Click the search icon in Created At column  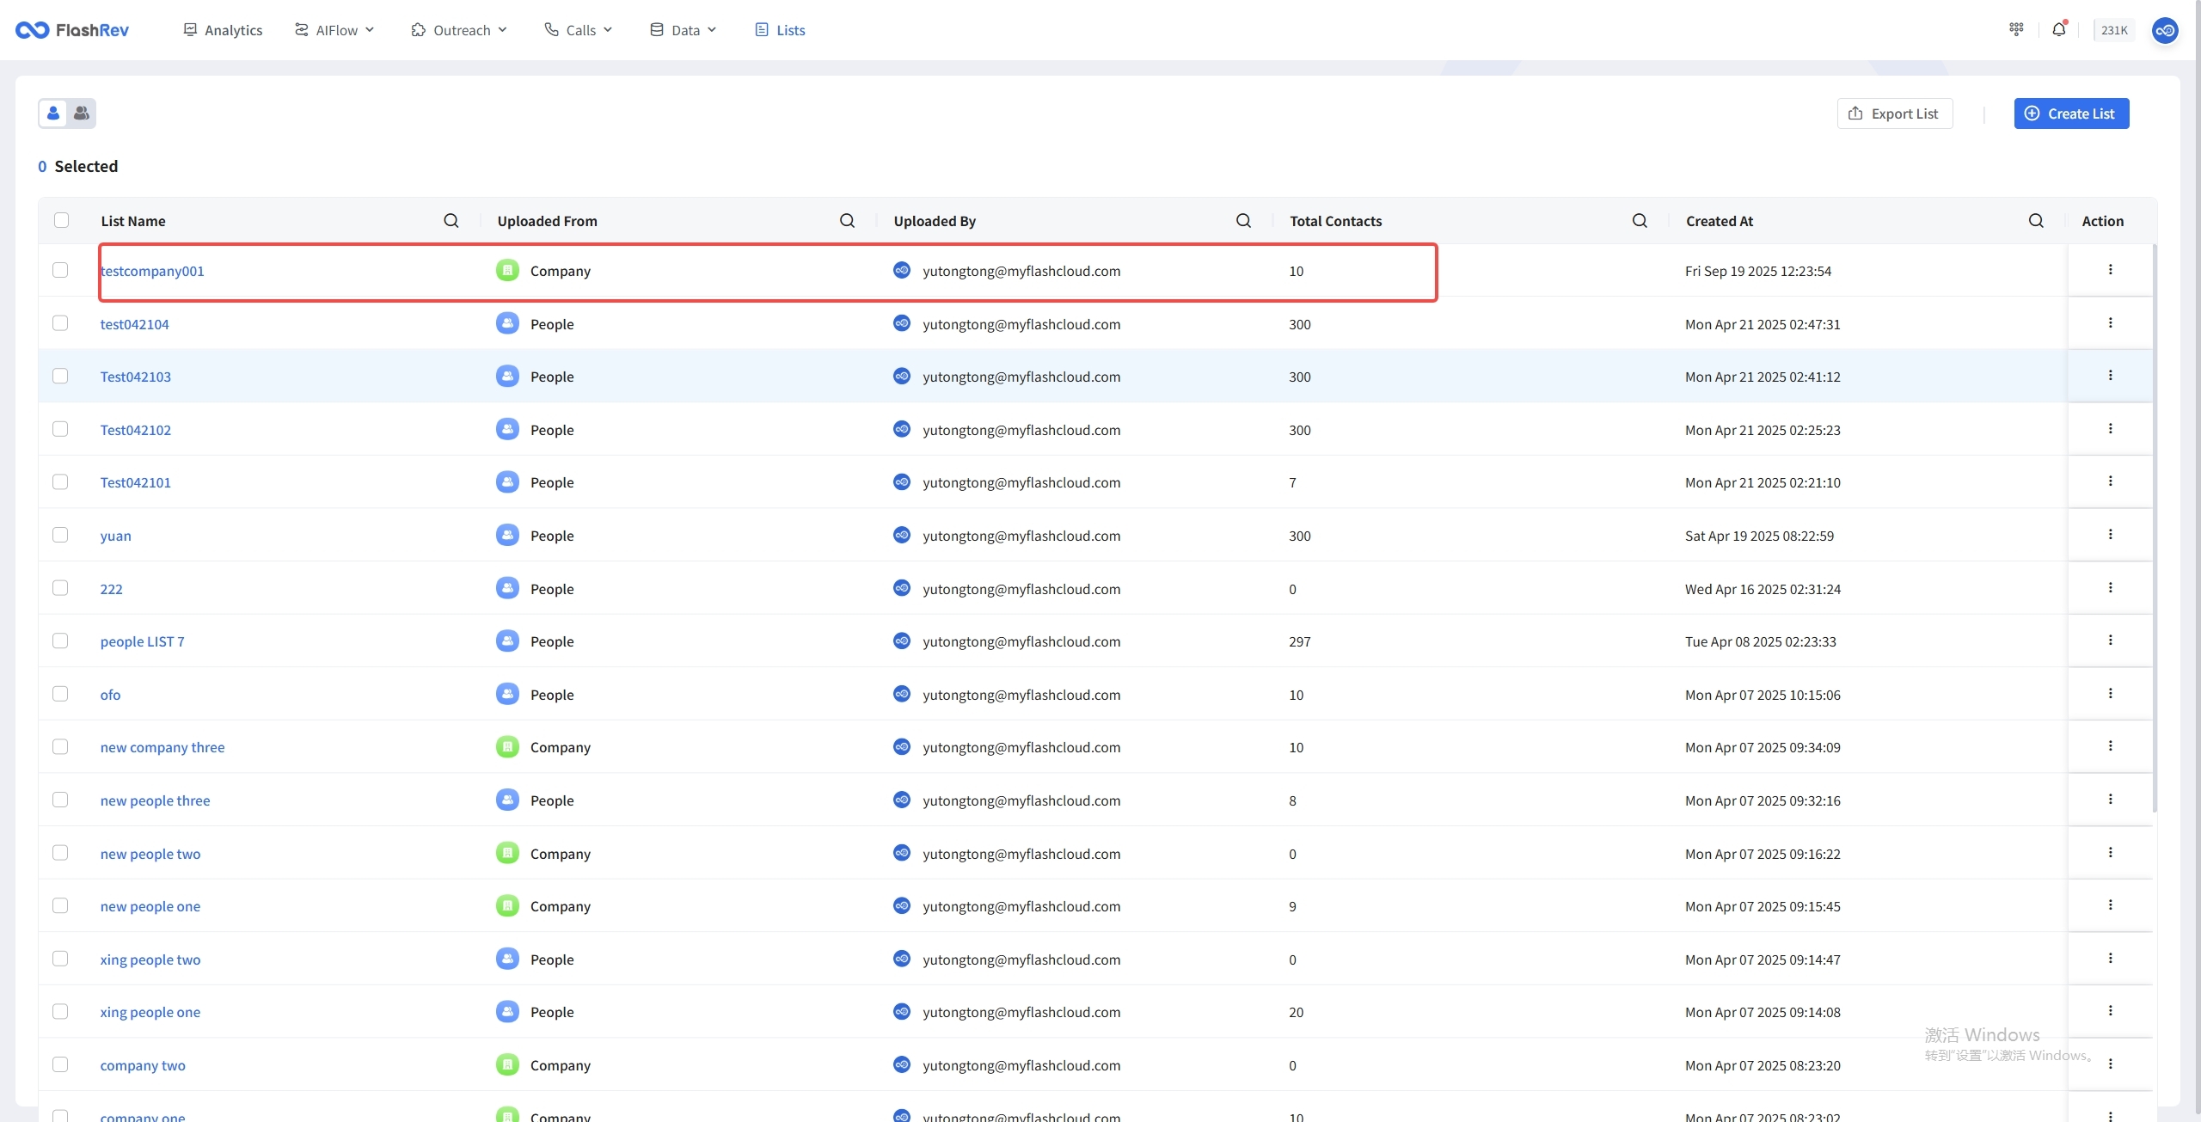pos(2036,221)
